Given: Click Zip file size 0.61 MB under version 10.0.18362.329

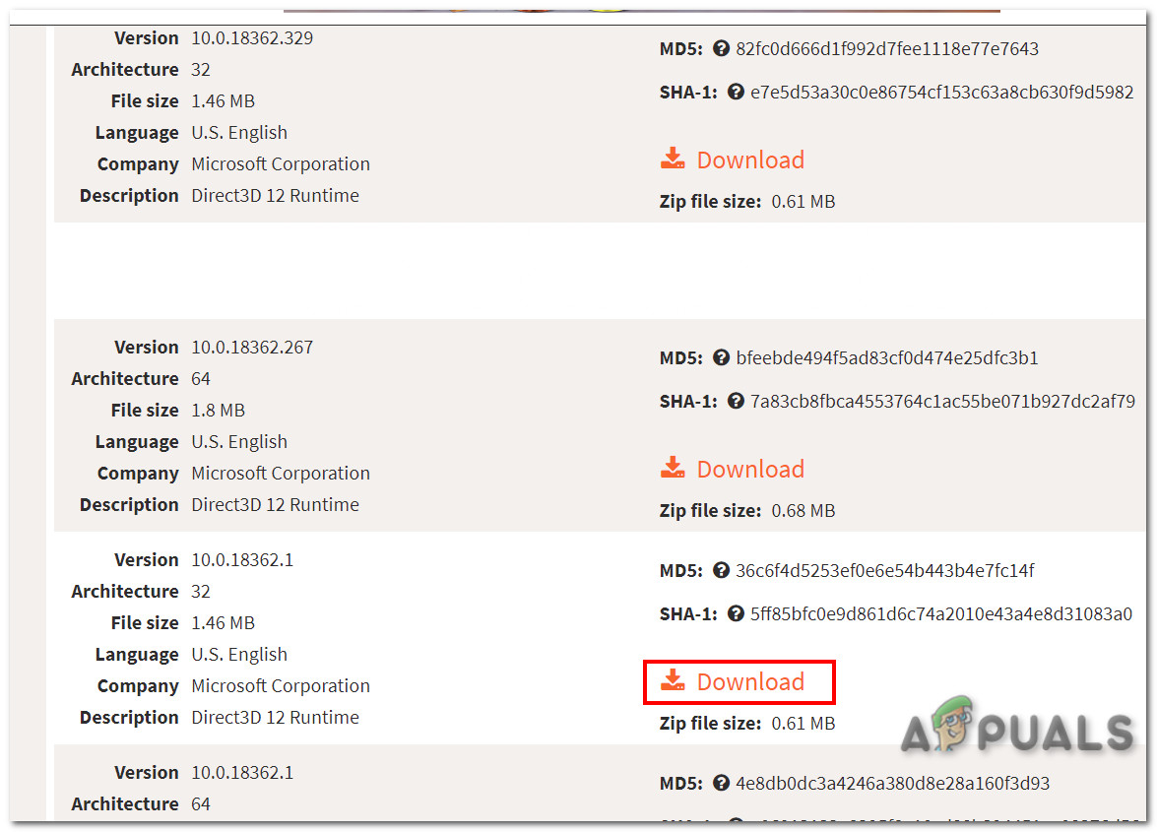Looking at the screenshot, I should tap(803, 202).
